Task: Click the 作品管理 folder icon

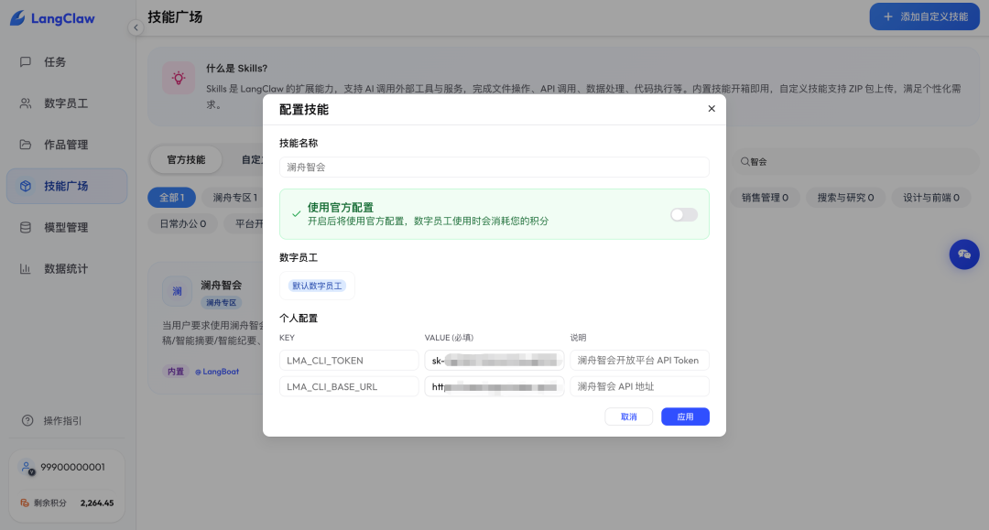Action: click(x=26, y=145)
